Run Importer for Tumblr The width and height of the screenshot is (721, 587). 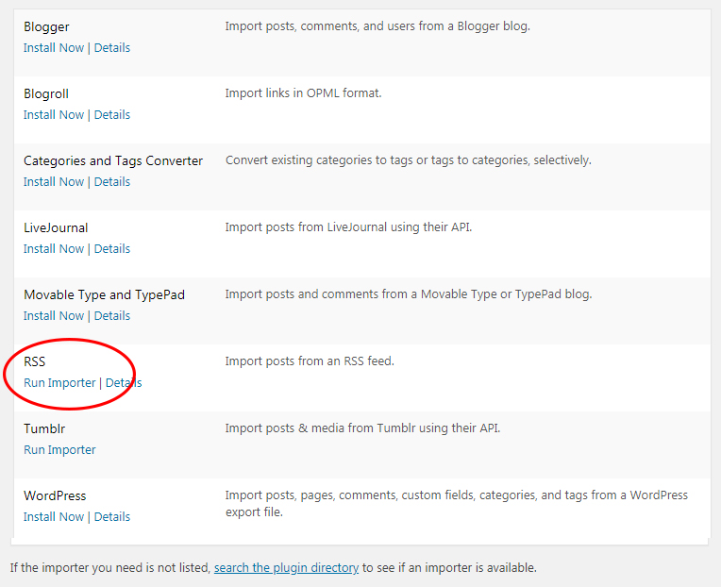pos(59,450)
